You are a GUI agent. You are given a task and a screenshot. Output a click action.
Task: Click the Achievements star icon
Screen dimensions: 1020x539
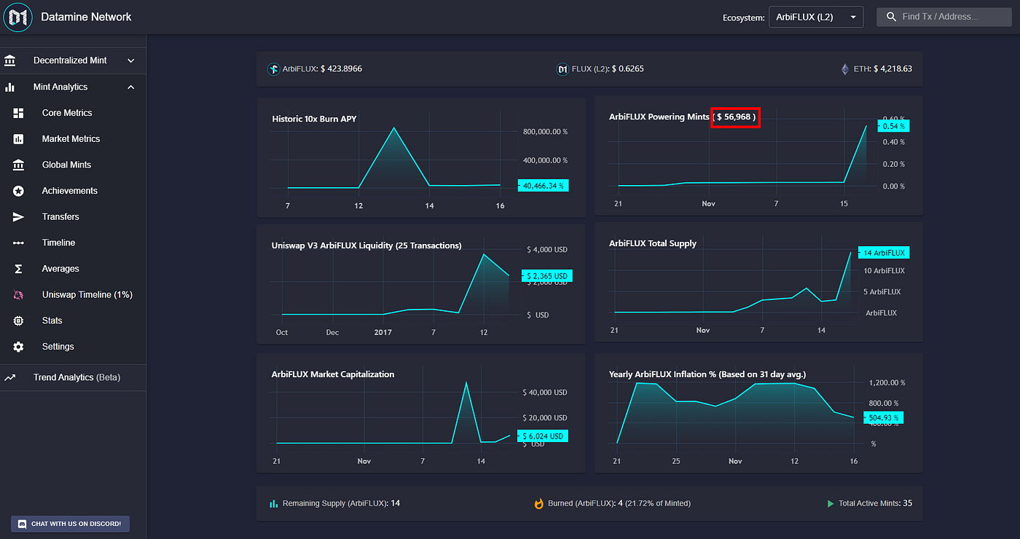(x=18, y=191)
